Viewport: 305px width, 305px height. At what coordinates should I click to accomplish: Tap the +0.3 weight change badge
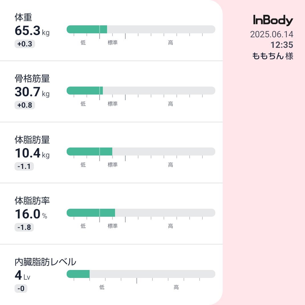tap(25, 44)
